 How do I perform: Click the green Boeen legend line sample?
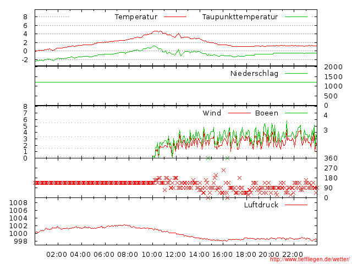tap(296, 113)
